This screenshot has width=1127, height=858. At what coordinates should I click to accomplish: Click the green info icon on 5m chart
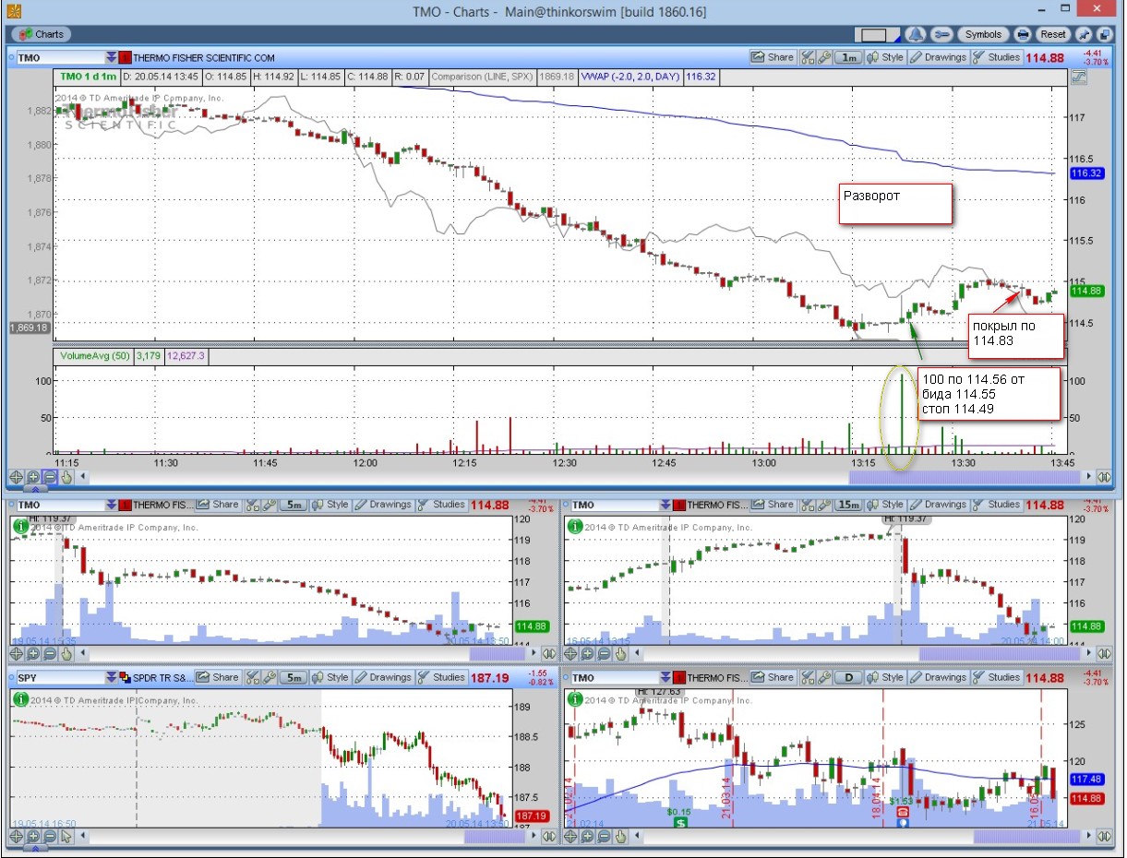point(20,526)
